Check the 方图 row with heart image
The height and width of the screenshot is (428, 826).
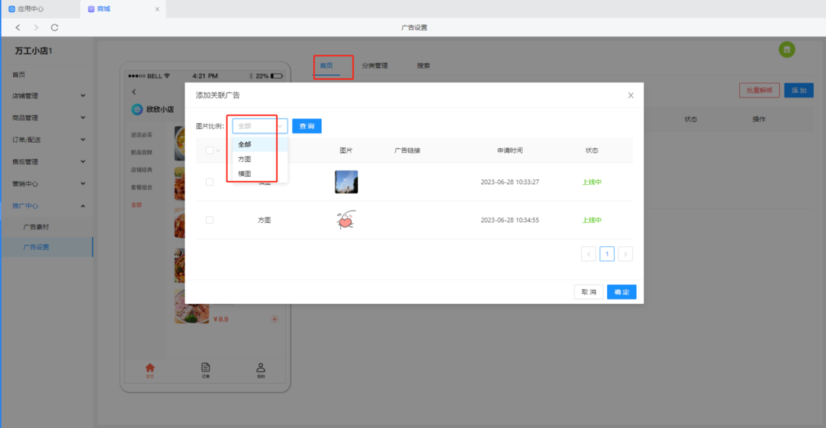coord(209,220)
